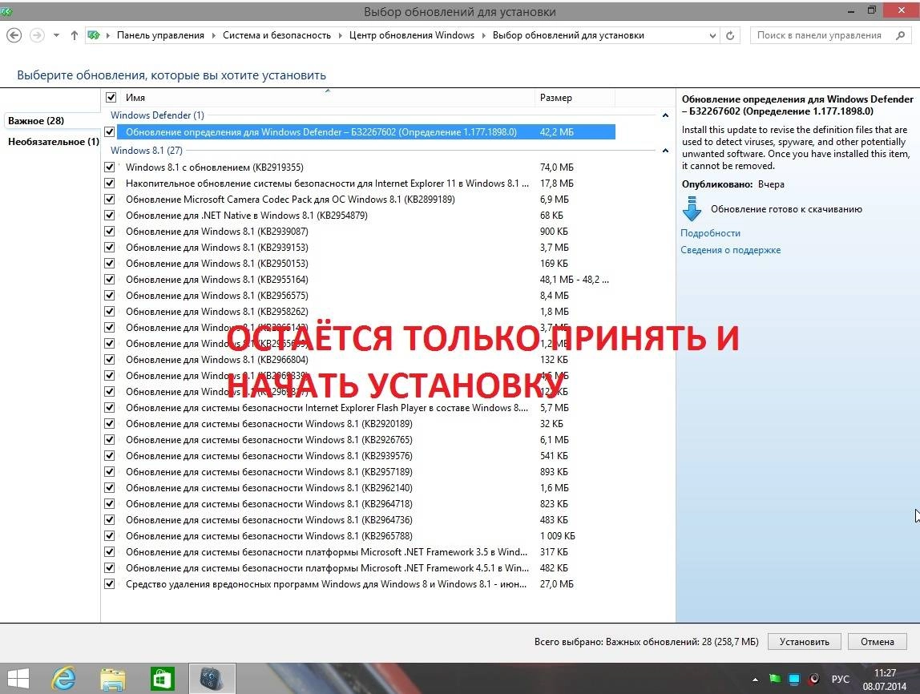Image resolution: width=920 pixels, height=694 pixels.
Task: Open Windows Store from the taskbar
Action: pos(162,679)
